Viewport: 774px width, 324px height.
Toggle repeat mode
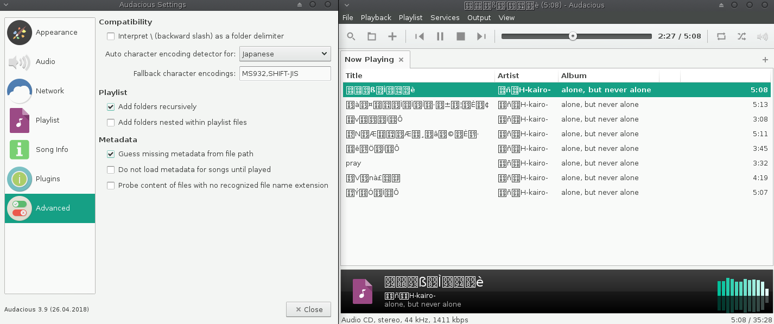click(x=721, y=36)
